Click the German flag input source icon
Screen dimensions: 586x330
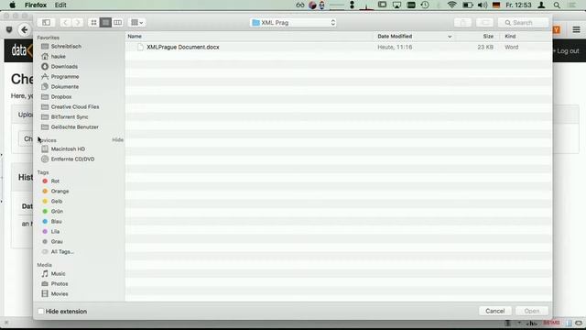496,5
